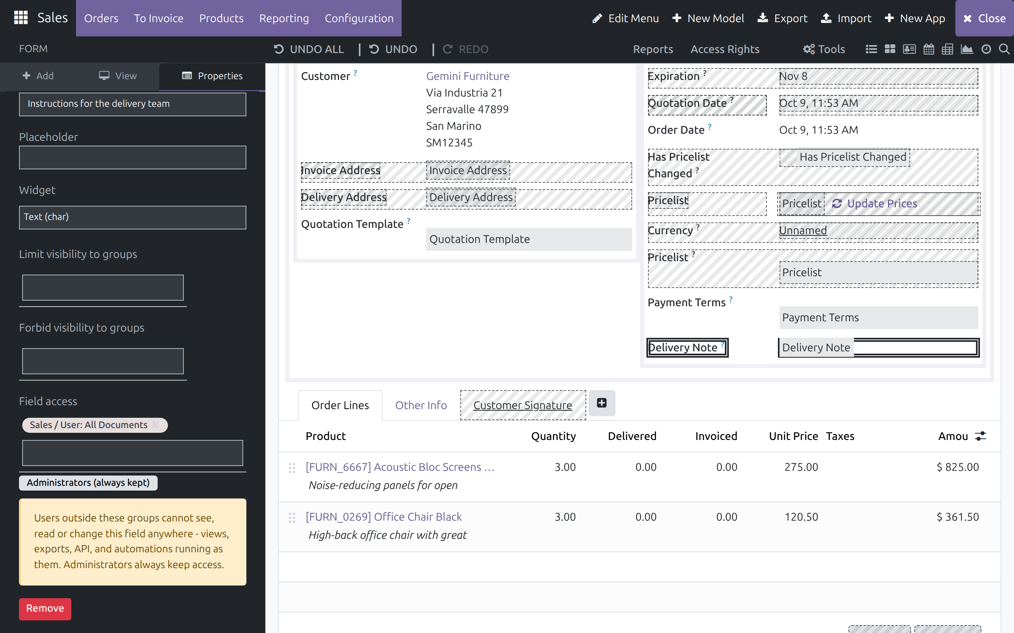Click the Edit Menu pencil button

(x=625, y=18)
